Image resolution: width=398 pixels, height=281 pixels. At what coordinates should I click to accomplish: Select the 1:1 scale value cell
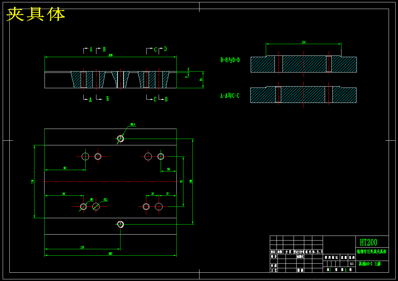[352, 264]
